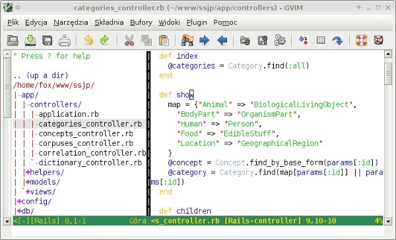Screen dimensions: 396x240
Task: Click the Build tags table icon
Action: click(x=321, y=40)
